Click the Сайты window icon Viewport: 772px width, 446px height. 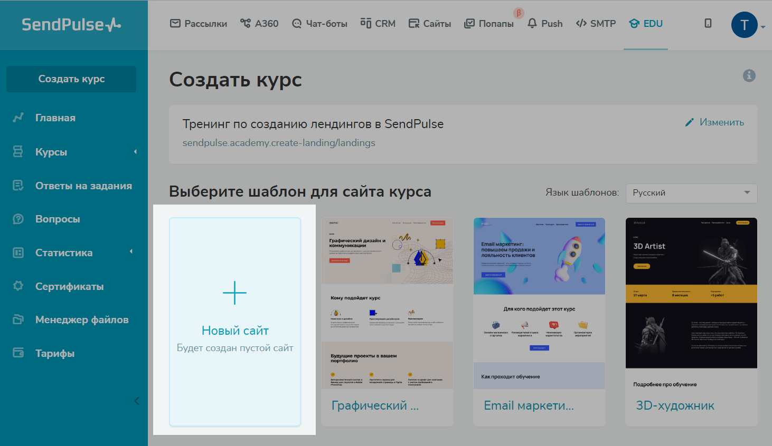[x=414, y=23]
